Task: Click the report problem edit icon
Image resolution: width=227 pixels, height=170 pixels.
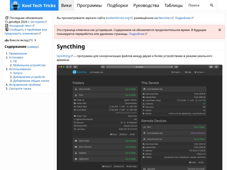Action: [x=7, y=30]
